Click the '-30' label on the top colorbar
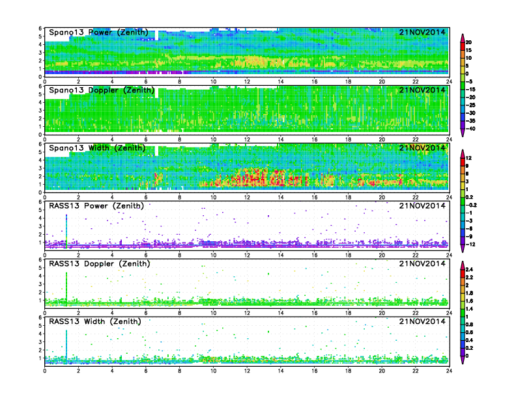The image size is (516, 398). 470,113
